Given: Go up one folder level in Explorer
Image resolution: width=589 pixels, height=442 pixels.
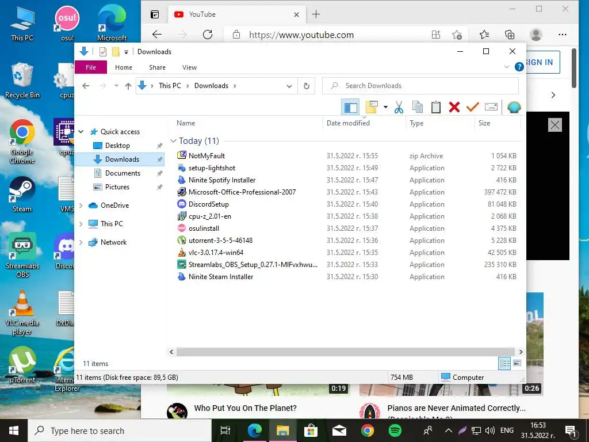Looking at the screenshot, I should tap(128, 86).
